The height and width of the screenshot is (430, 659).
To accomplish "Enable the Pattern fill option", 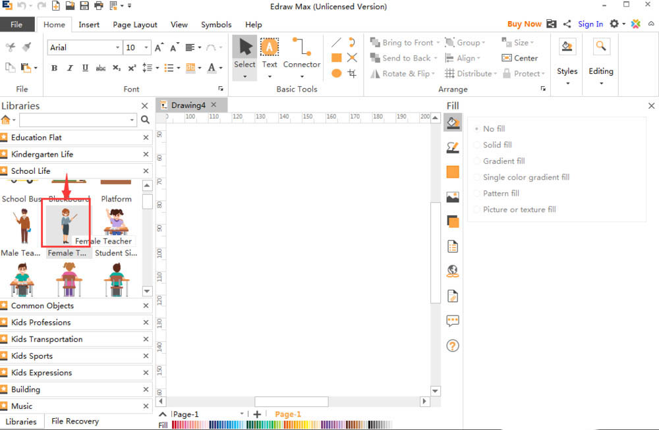I will [x=500, y=194].
